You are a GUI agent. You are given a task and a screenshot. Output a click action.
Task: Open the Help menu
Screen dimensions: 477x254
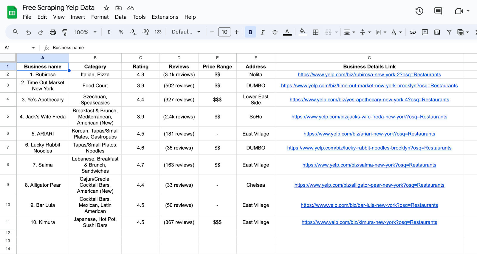tap(190, 17)
